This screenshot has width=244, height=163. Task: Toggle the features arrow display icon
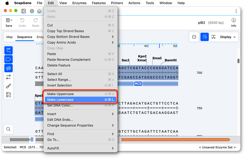(x=8, y=59)
